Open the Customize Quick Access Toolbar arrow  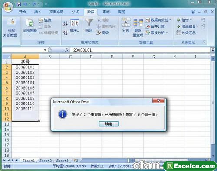(46, 4)
